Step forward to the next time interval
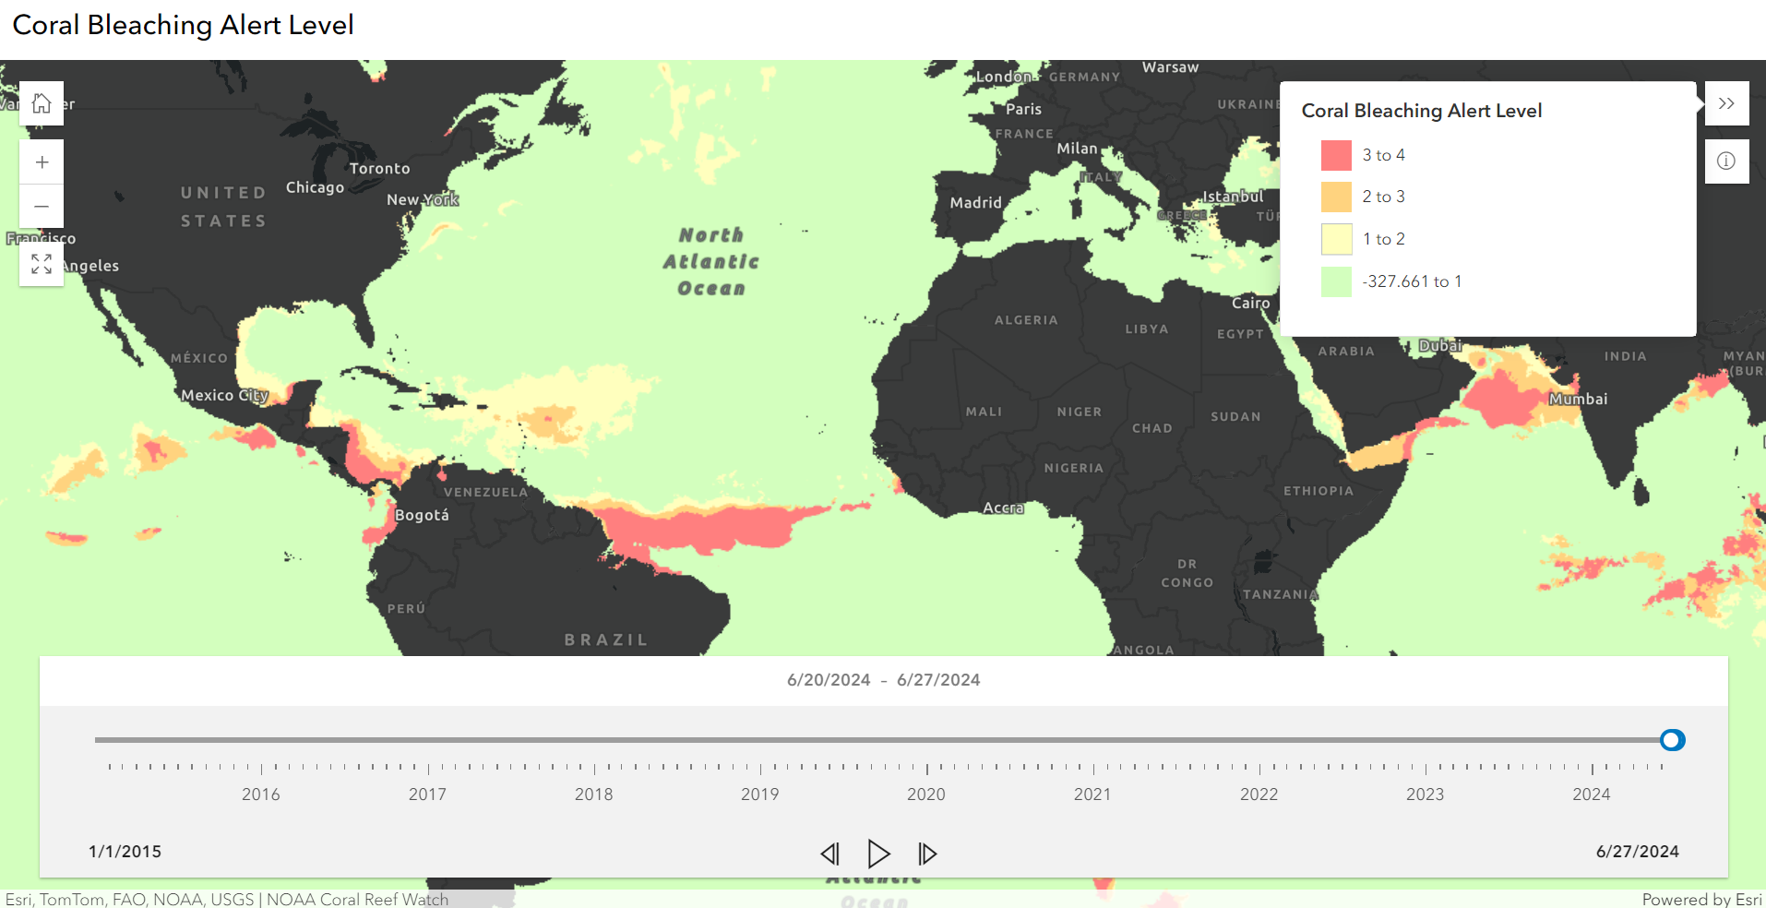The width and height of the screenshot is (1766, 908). [x=927, y=854]
